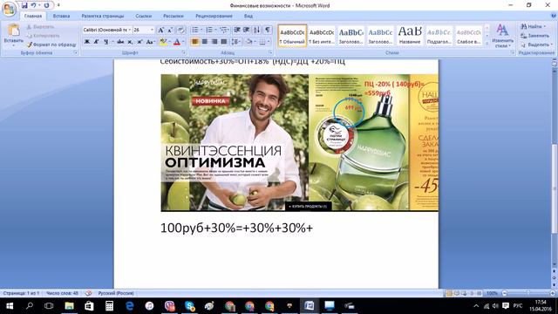
Task: Click the large Paste clipboard icon
Action: (14, 31)
